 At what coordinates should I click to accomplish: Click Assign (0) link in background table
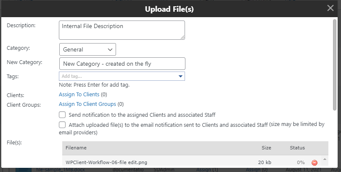tap(256, 169)
